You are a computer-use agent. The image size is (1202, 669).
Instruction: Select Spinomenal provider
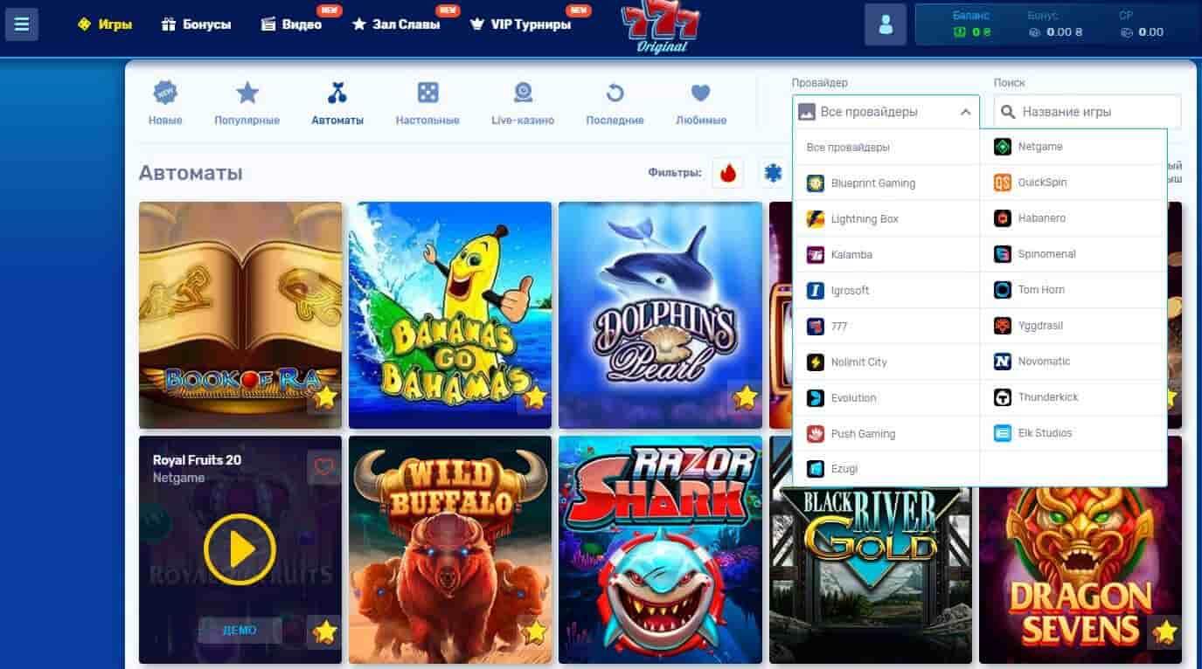[1073, 254]
